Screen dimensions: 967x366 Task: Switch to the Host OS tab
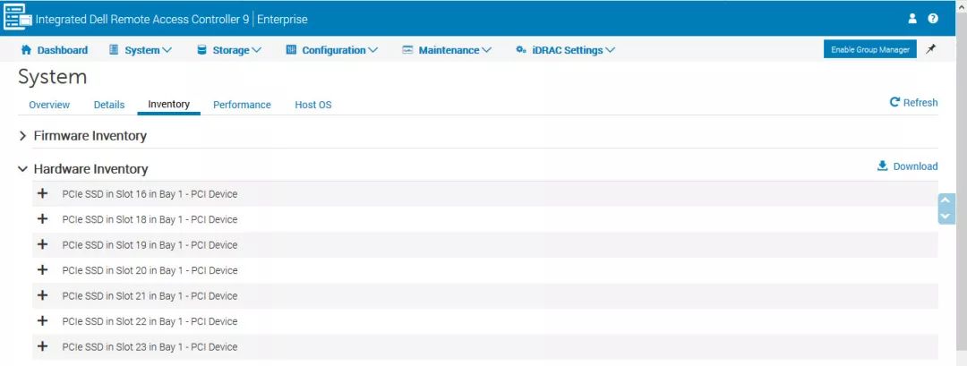313,105
